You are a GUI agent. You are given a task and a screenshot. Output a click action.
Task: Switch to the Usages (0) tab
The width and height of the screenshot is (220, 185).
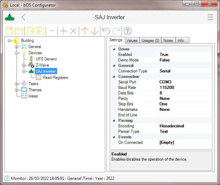150,41
